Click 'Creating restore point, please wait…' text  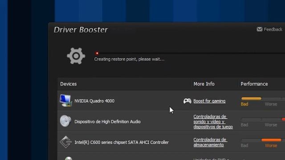point(129,59)
